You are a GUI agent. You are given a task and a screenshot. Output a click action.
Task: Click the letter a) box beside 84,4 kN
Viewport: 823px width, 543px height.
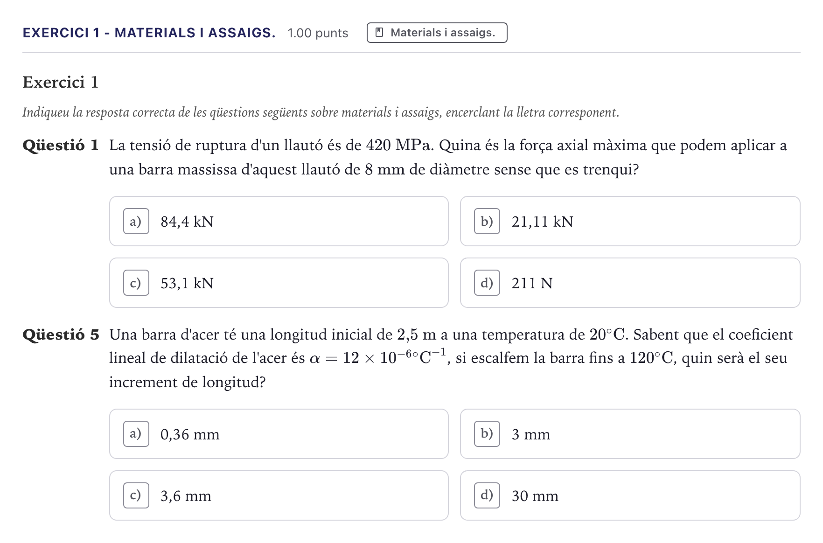136,221
